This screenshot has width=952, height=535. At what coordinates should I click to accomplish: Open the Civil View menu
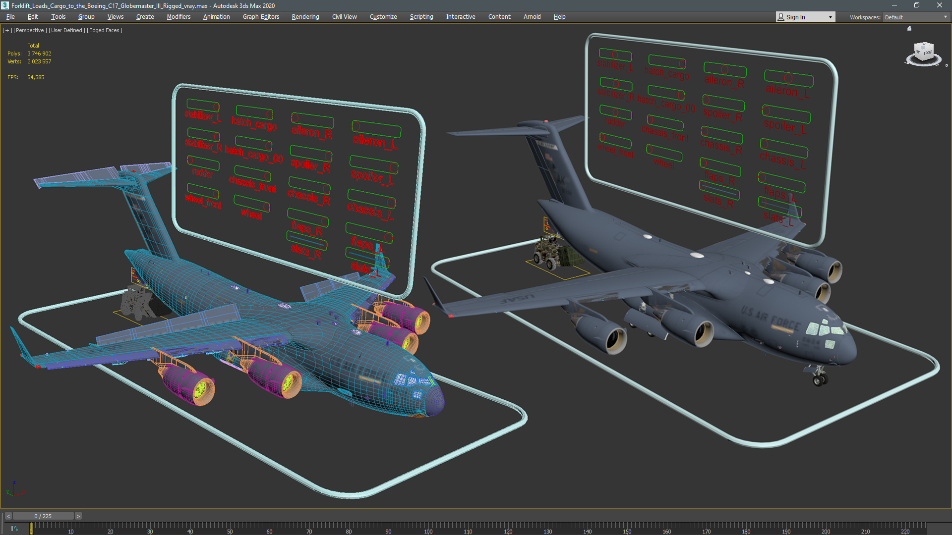345,17
